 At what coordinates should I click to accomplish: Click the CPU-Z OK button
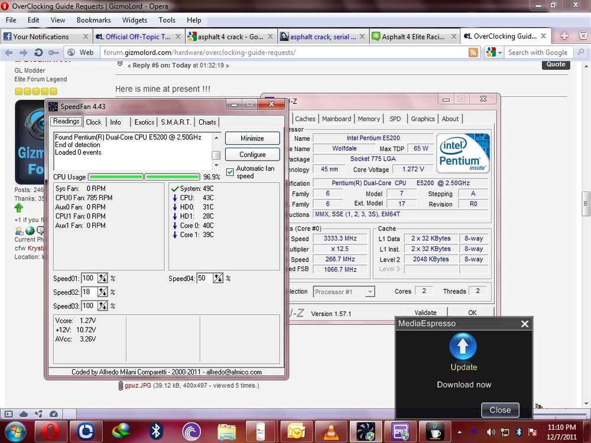[472, 312]
